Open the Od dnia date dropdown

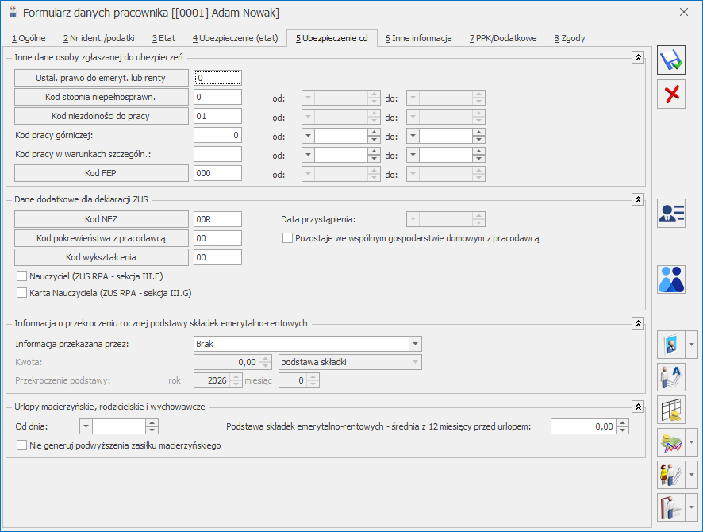pyautogui.click(x=86, y=426)
